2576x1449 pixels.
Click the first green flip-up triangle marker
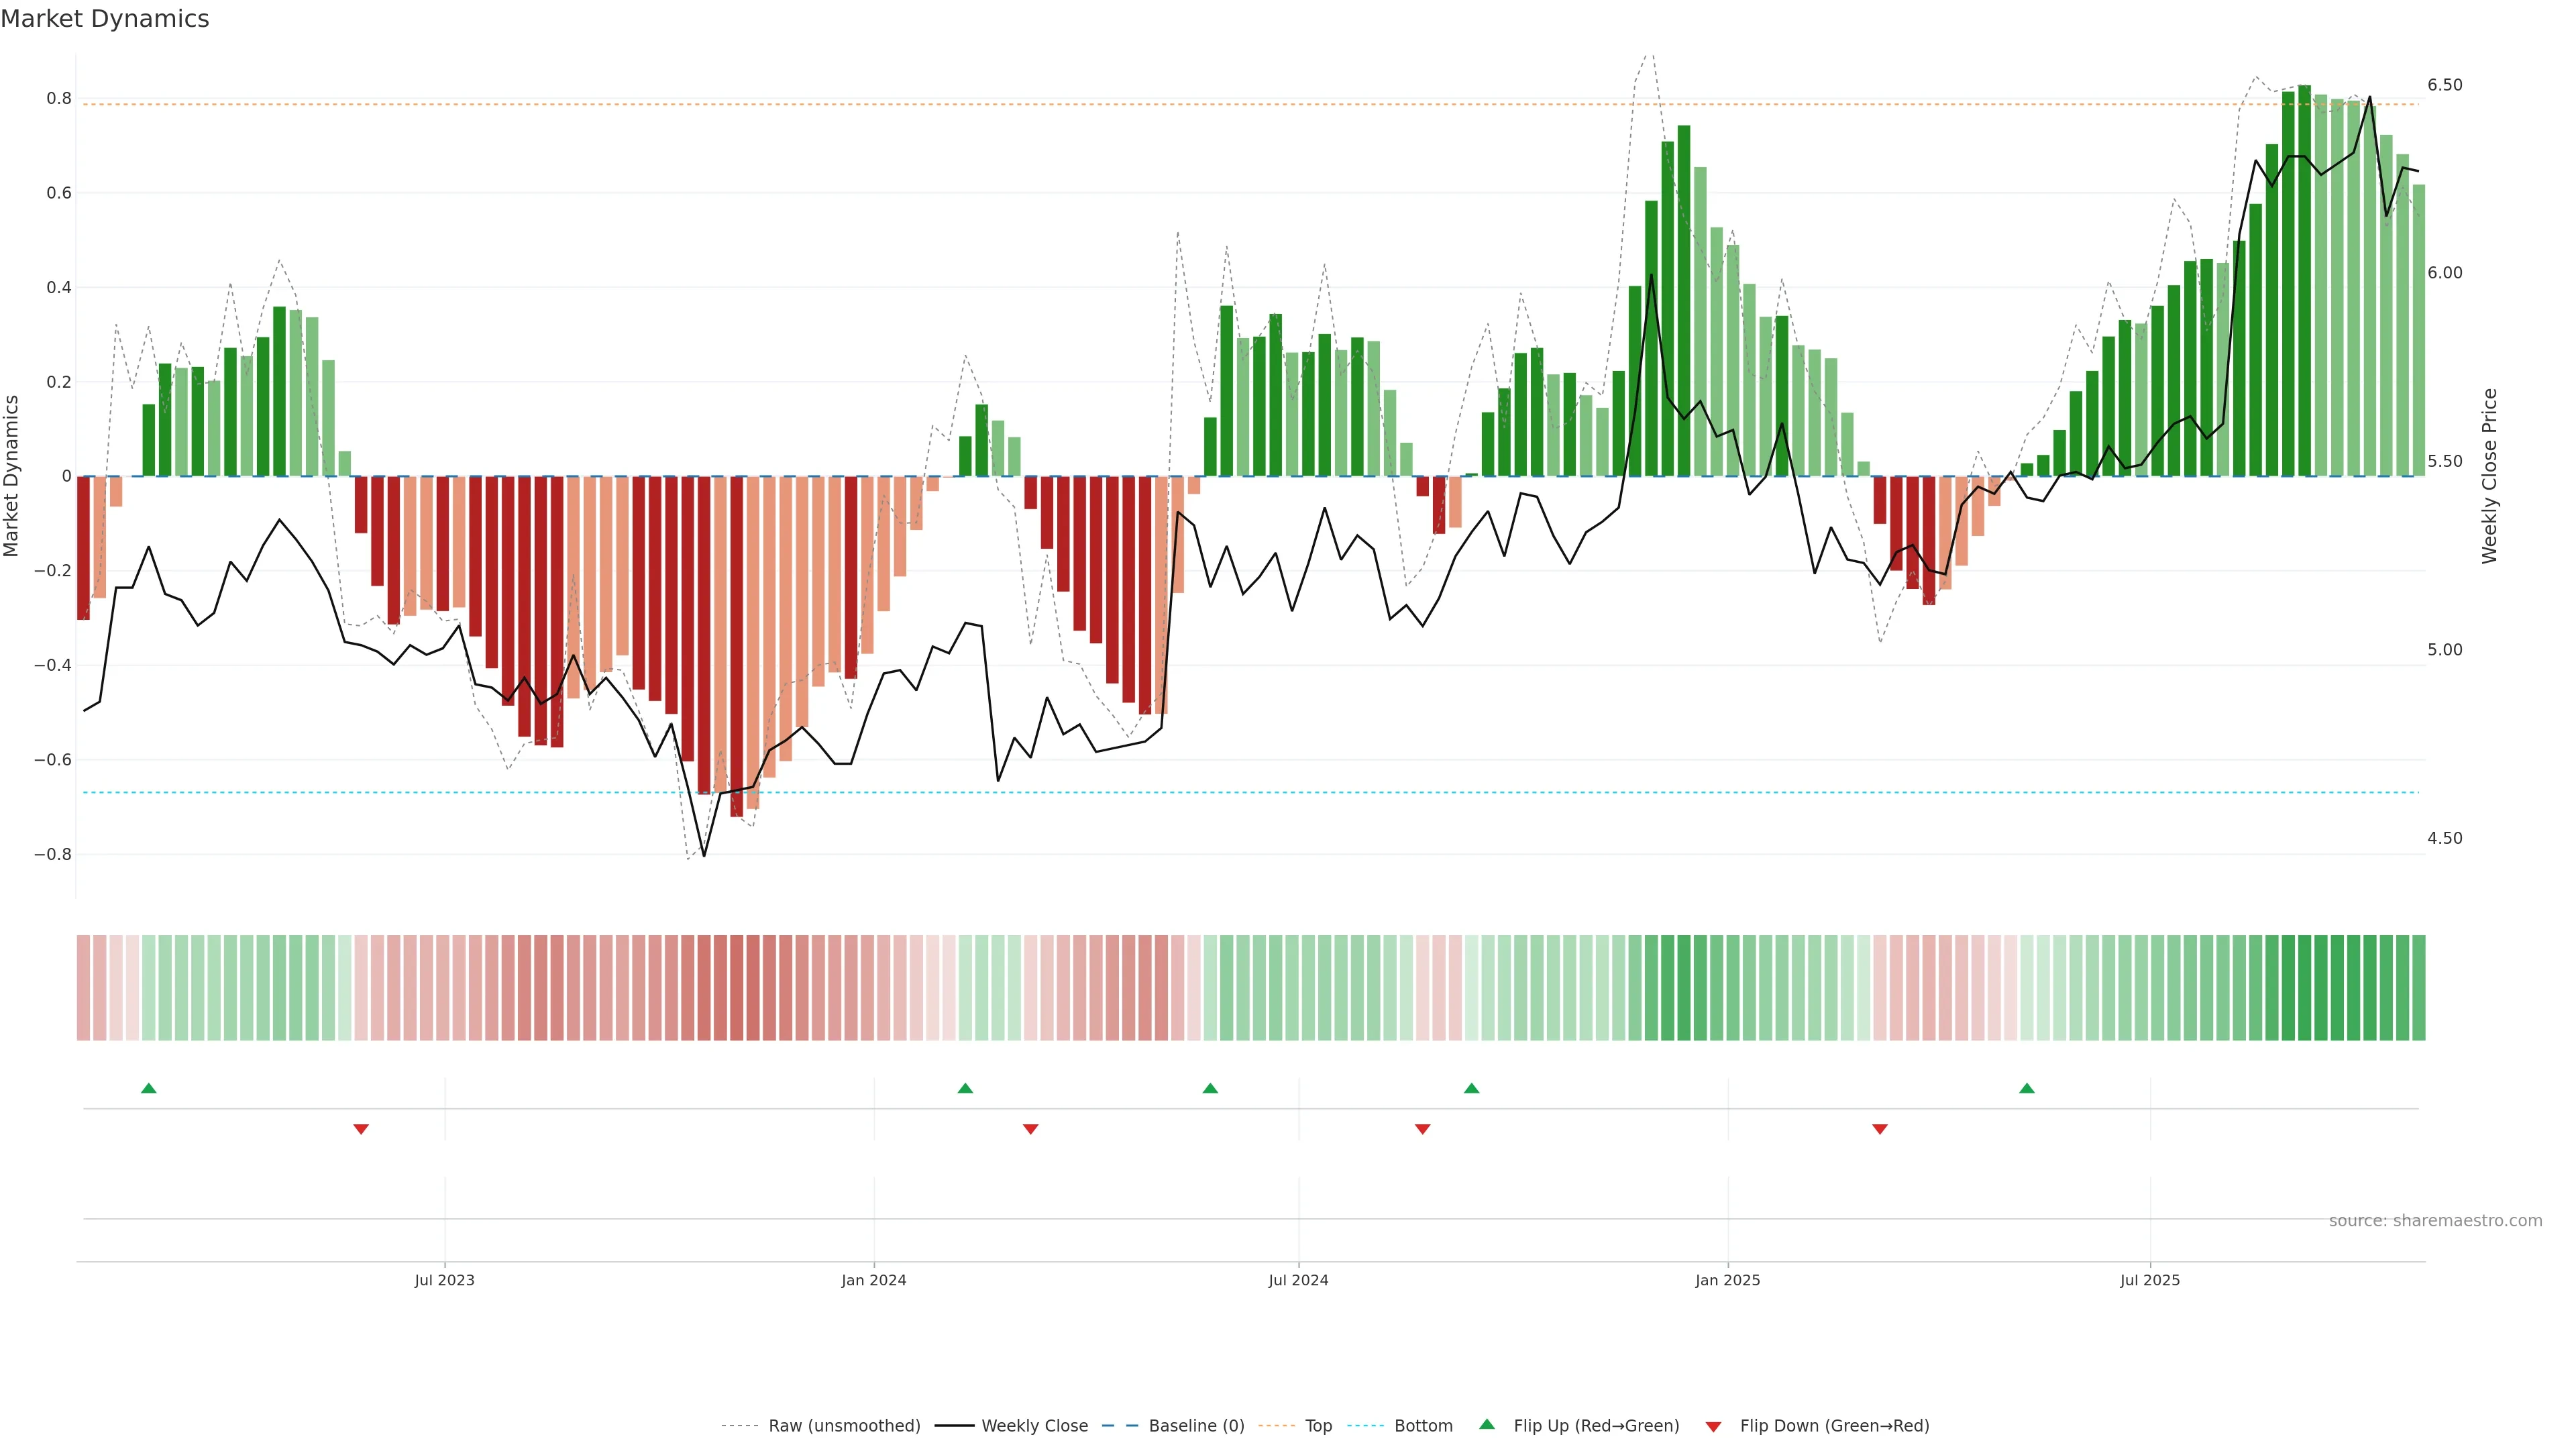point(149,1088)
